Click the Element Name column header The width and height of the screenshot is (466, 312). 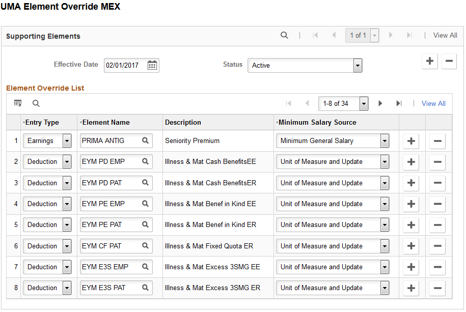[x=106, y=123]
